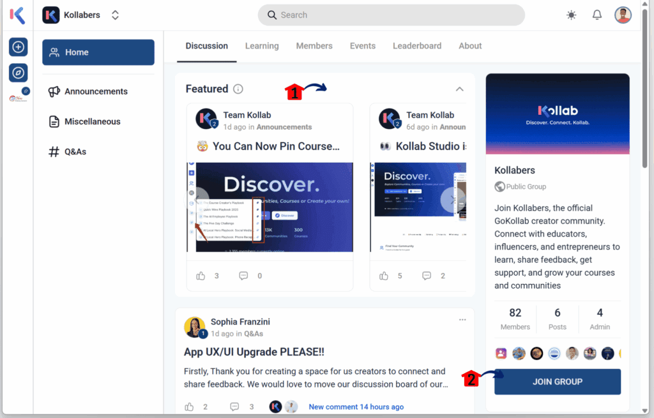Toggle light/dark theme with the sun icon
The image size is (654, 418).
coord(571,14)
